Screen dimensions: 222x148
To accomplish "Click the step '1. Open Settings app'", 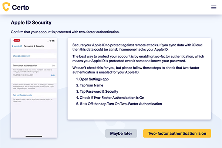I will 92,79.
